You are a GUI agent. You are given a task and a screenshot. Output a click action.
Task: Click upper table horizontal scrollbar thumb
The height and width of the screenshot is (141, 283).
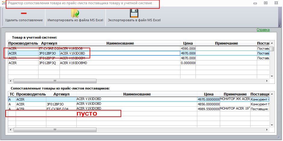(55, 81)
